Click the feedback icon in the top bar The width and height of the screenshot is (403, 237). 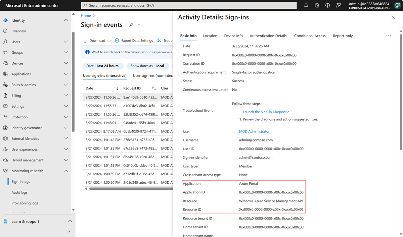(x=338, y=5)
